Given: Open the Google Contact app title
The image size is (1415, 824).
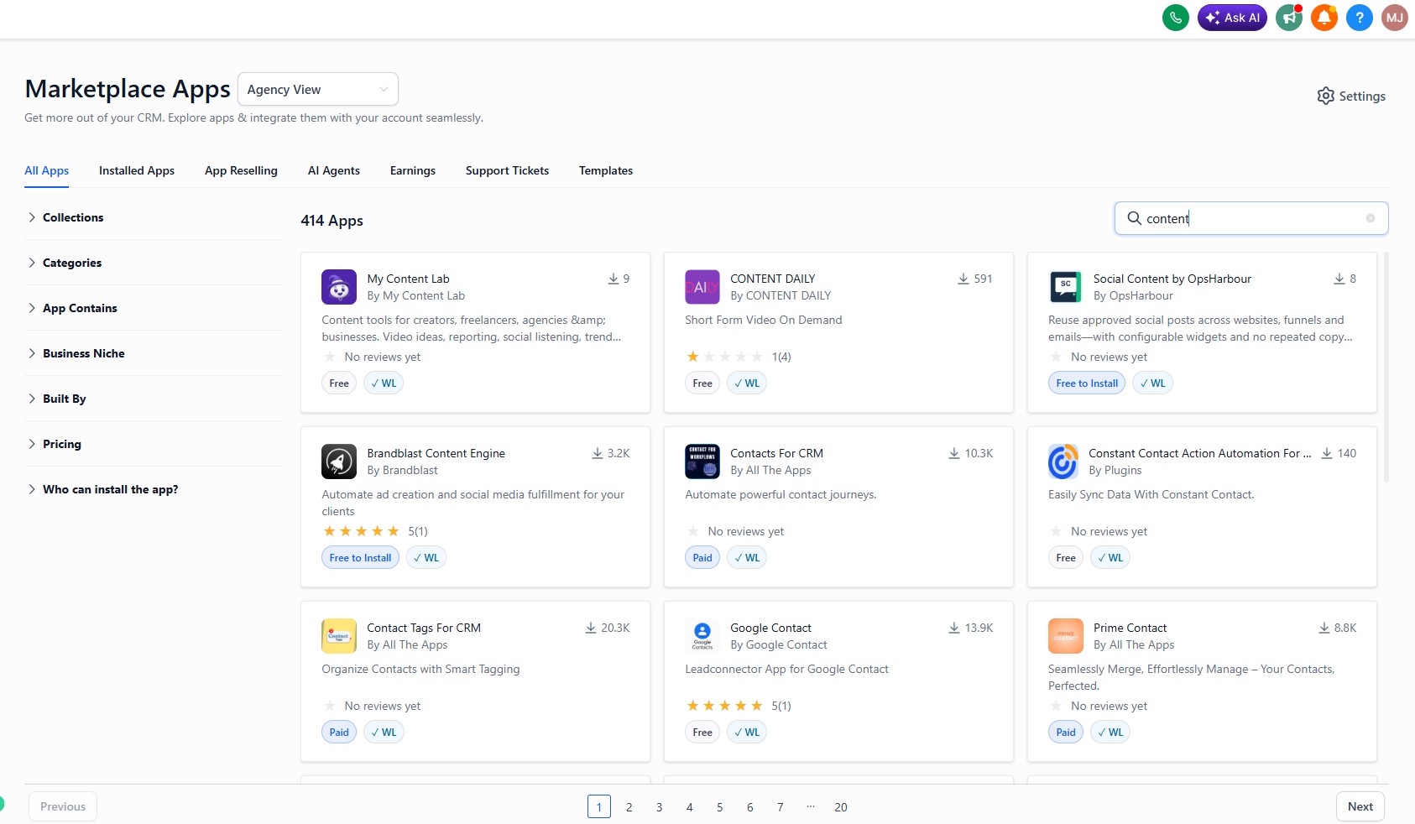Looking at the screenshot, I should coord(770,628).
